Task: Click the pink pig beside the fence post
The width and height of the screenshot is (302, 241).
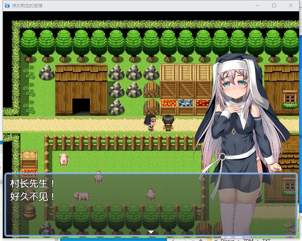Action: pos(64,159)
